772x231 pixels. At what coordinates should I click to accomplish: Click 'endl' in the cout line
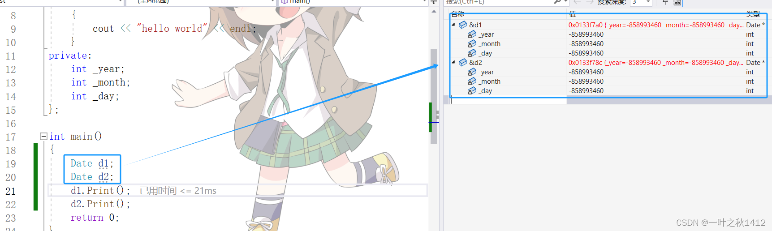click(x=240, y=29)
